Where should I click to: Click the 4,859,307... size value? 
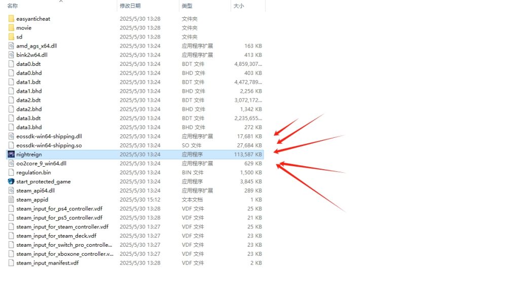248,64
